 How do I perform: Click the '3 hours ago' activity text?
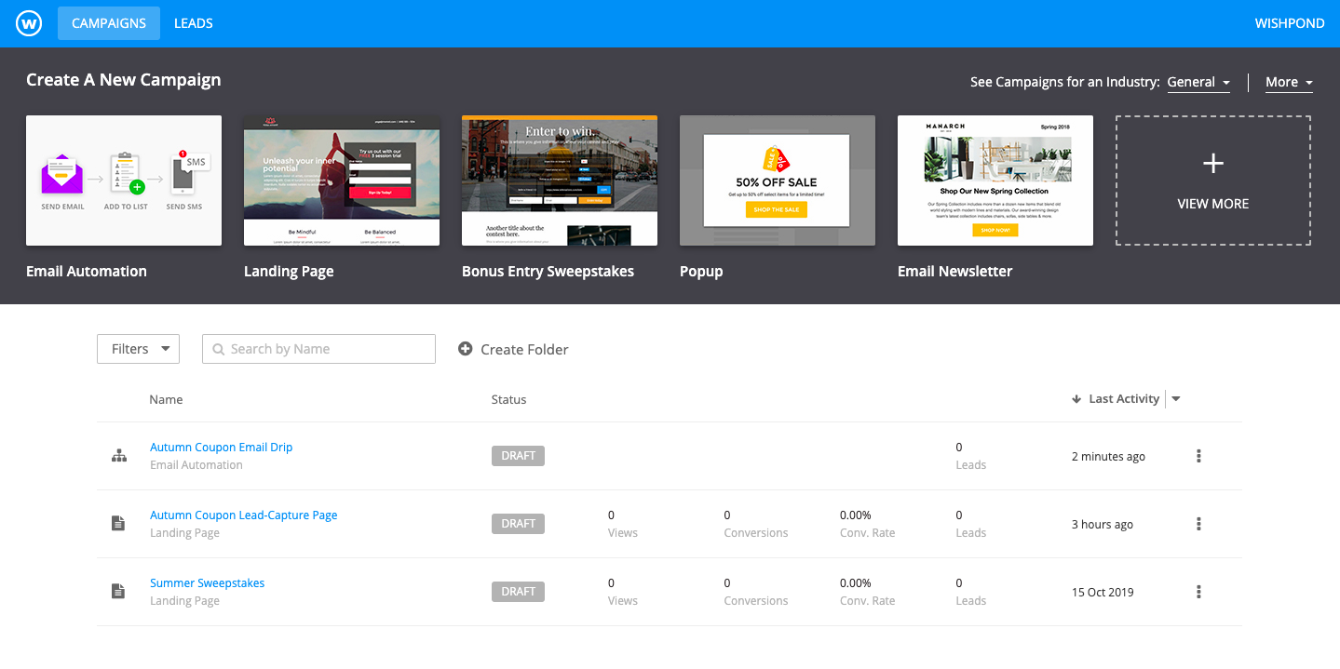pyautogui.click(x=1103, y=525)
